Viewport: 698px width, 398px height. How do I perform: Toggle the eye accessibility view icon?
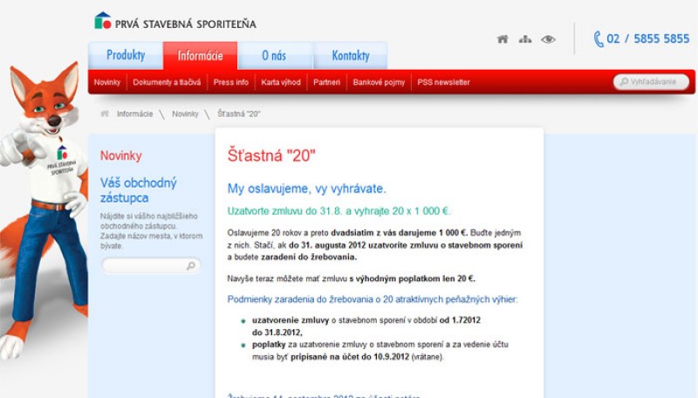click(548, 39)
